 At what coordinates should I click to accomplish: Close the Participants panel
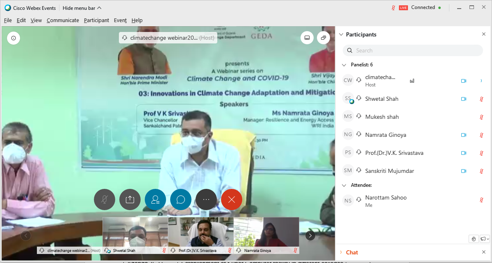pyautogui.click(x=483, y=34)
